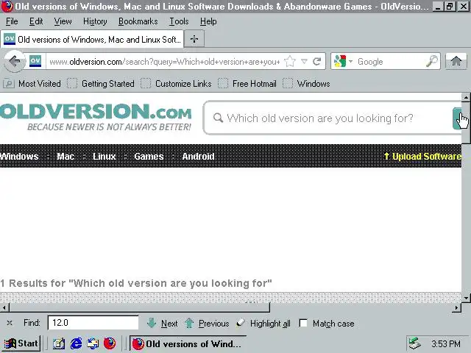The image size is (471, 353).
Task: Click the Find text field containing 12.0
Action: pyautogui.click(x=93, y=323)
